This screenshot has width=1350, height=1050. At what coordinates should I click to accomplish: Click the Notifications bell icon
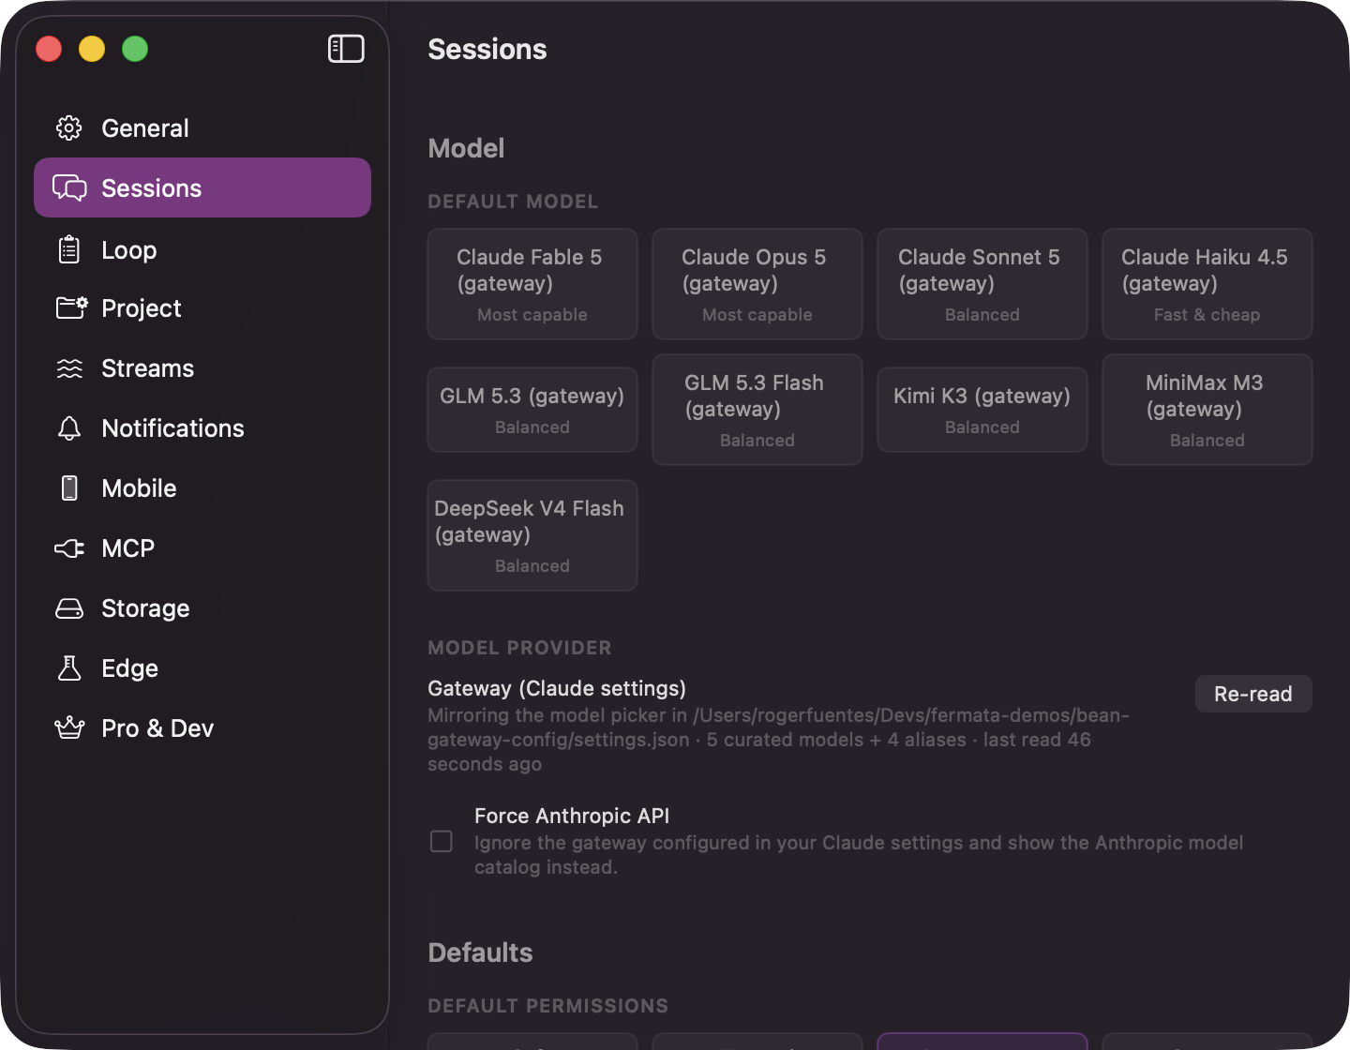[x=69, y=428]
